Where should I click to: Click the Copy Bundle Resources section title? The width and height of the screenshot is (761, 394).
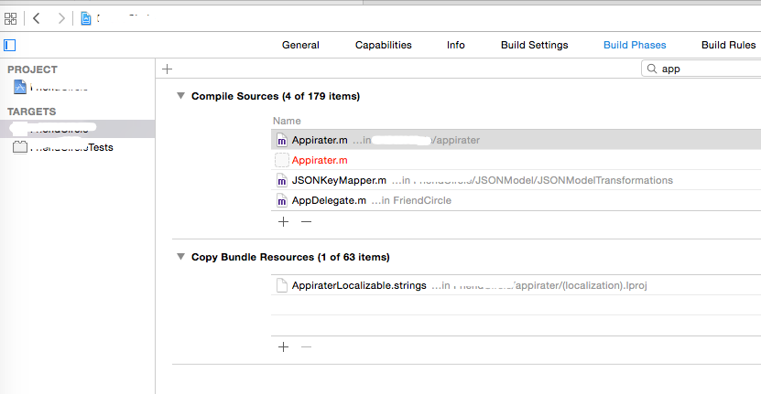pos(290,257)
